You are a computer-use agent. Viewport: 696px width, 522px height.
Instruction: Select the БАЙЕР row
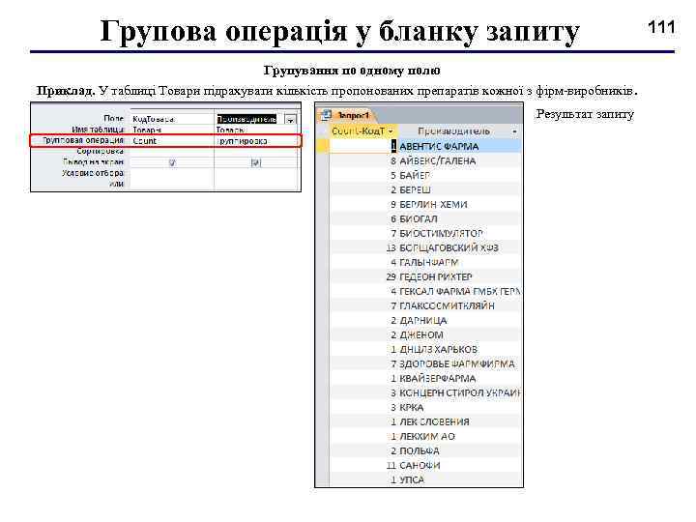coord(425,175)
